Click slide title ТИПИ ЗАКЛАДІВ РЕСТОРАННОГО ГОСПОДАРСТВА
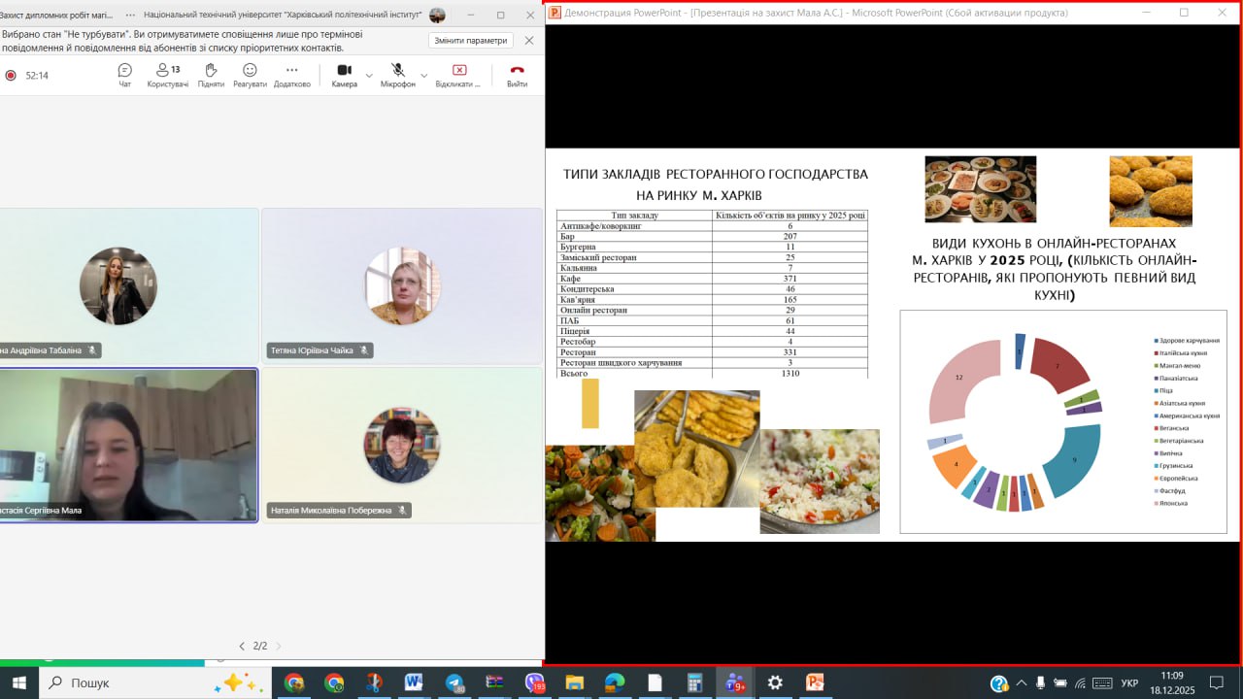This screenshot has height=699, width=1243. point(716,174)
